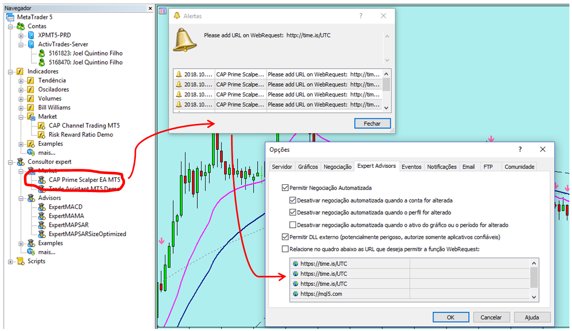Image resolution: width=572 pixels, height=331 pixels.
Task: Click the CAP Channel Trading MT5 indicator icon
Action: tap(42, 126)
